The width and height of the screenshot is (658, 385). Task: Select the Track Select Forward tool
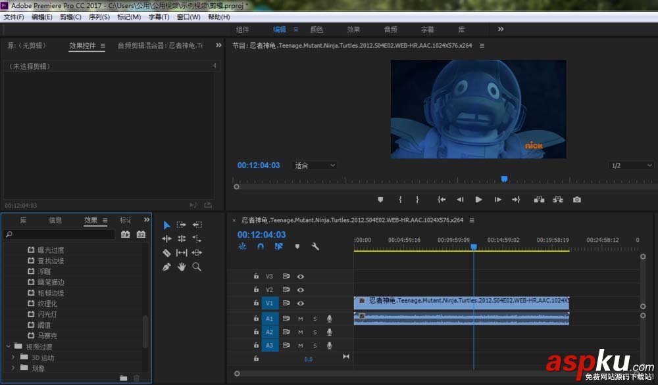(x=182, y=225)
